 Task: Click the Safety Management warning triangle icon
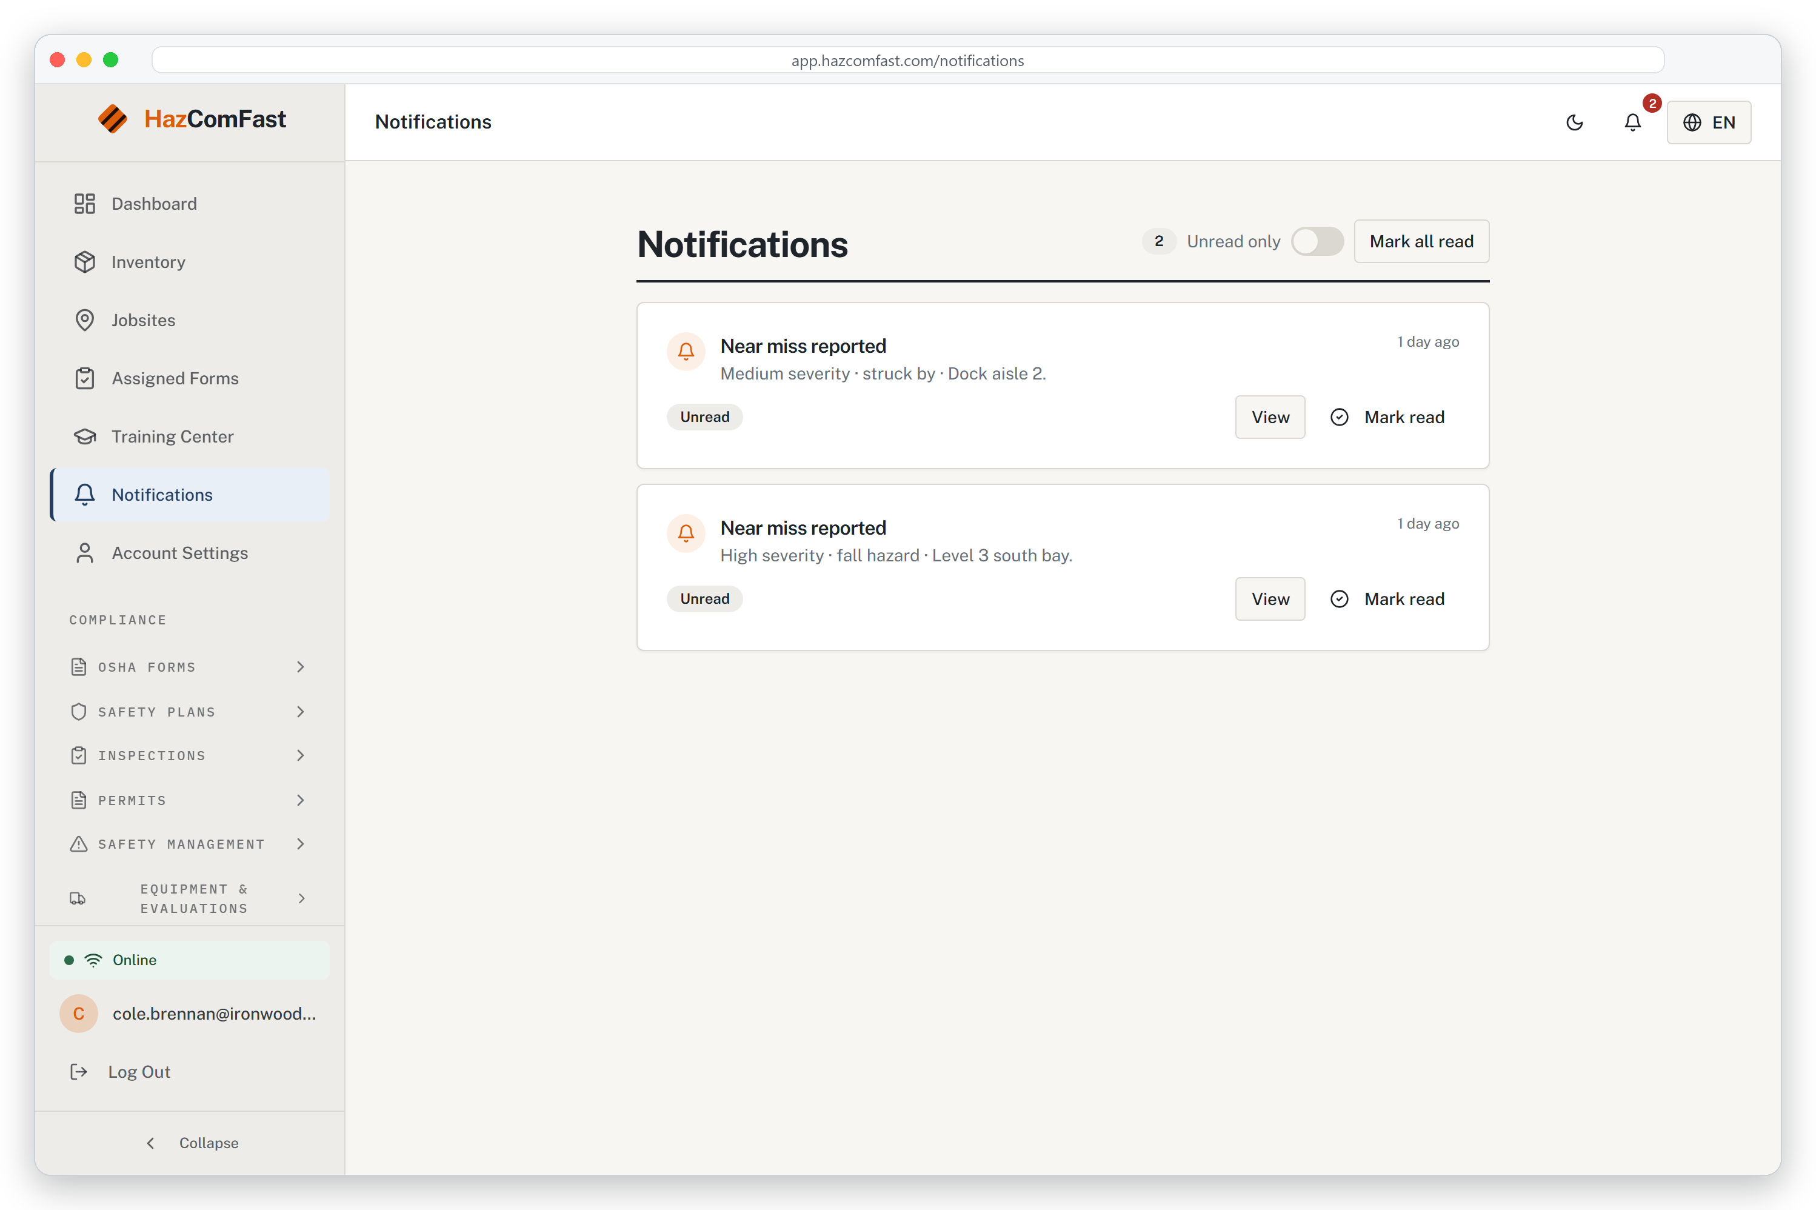coord(79,844)
